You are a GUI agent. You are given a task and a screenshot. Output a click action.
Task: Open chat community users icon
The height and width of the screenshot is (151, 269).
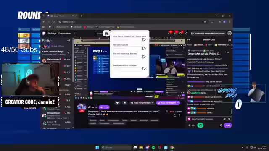229,40
